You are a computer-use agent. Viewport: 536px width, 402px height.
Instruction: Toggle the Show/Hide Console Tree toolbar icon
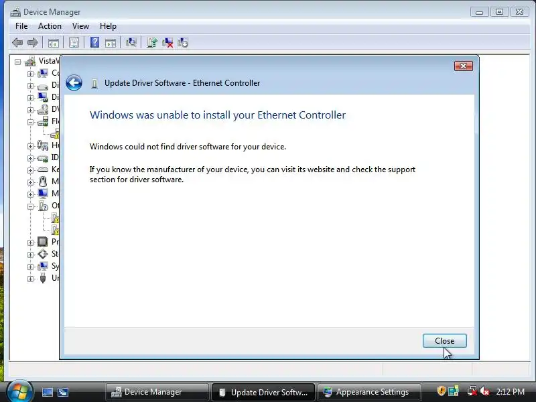pos(54,43)
